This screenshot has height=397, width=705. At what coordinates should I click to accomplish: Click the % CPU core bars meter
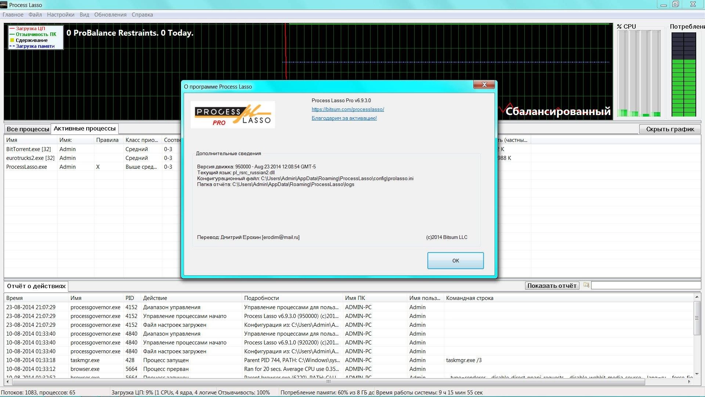click(639, 73)
